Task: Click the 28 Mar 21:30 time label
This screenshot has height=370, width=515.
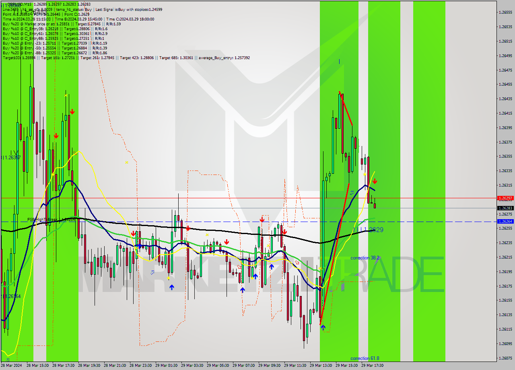Action: [x=115, y=366]
